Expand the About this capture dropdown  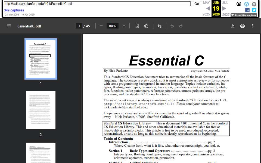click(x=244, y=15)
